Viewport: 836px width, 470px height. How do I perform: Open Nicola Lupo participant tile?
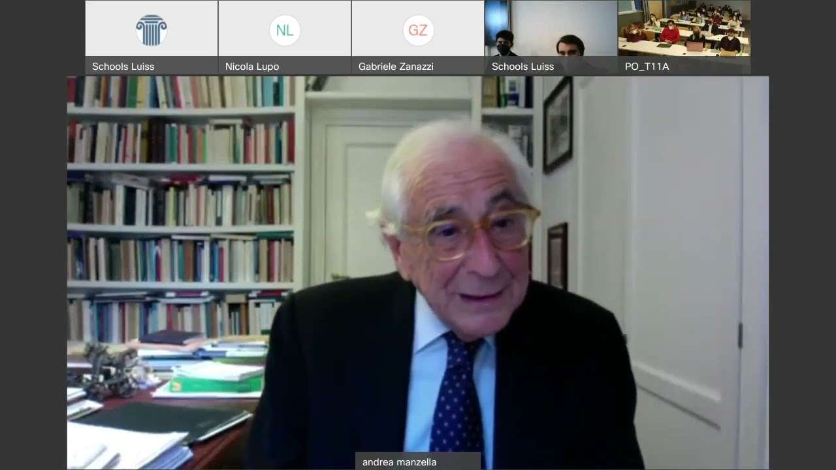pos(285,37)
